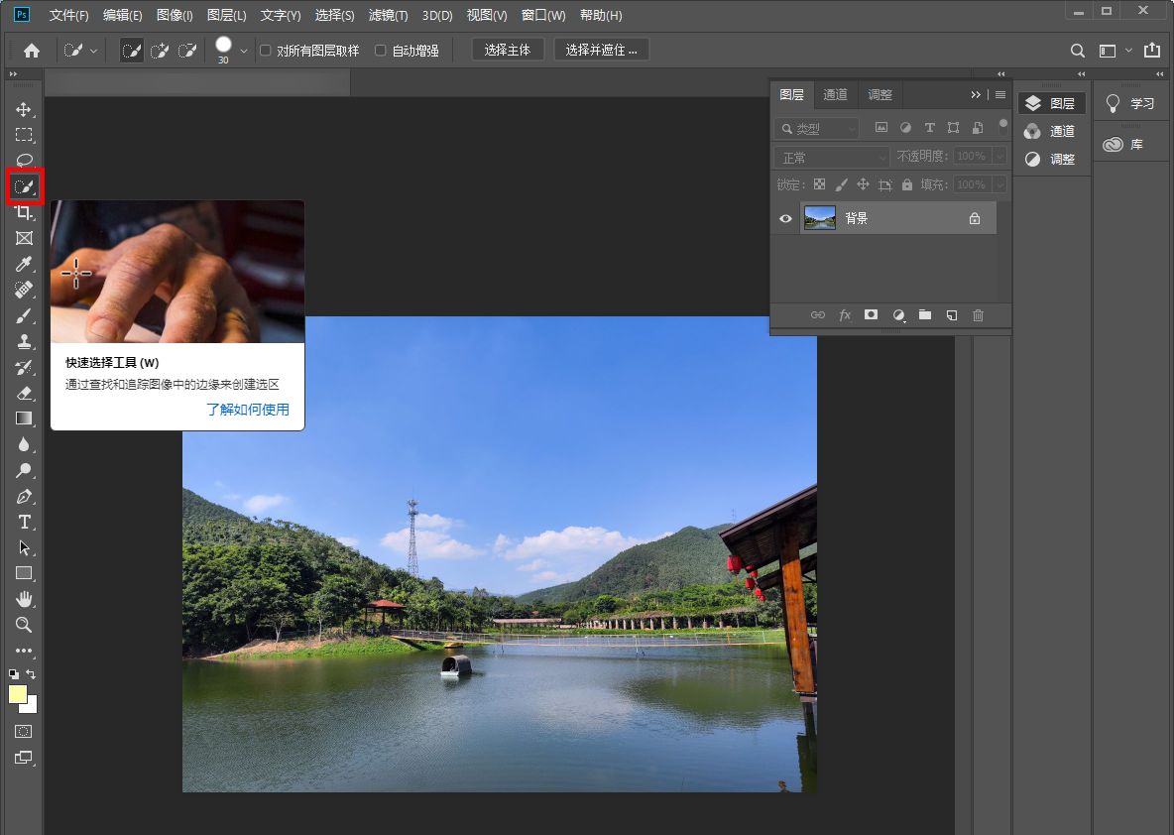Screen dimensions: 1174x835
Task: Click the 了解如何使用 link
Action: 248,410
